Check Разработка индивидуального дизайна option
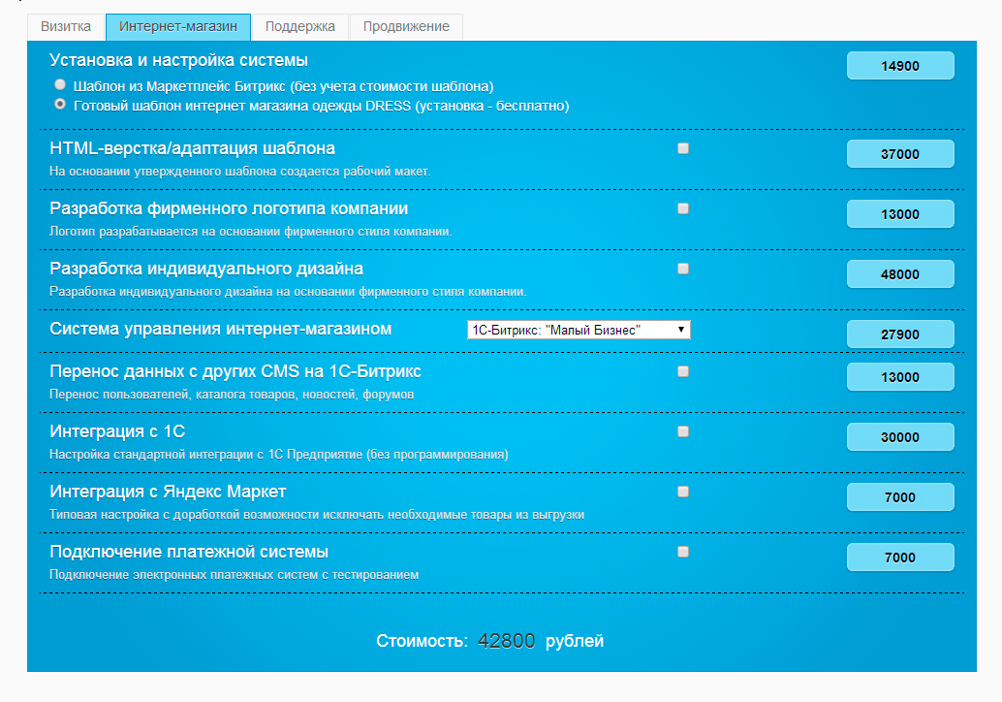Viewport: 1002px width, 702px height. 683,269
